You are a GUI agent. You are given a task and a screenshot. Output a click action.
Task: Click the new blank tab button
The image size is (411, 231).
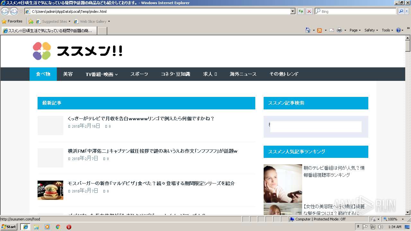click(102, 31)
